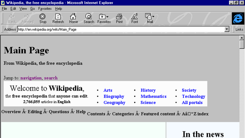245x138 pixels.
Task: Expand the Links toolbar band
Action: pyautogui.click(x=239, y=29)
